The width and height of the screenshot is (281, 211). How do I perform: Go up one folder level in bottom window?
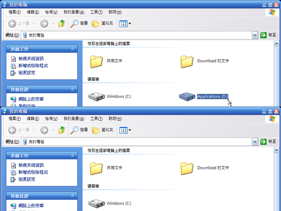tap(62, 130)
